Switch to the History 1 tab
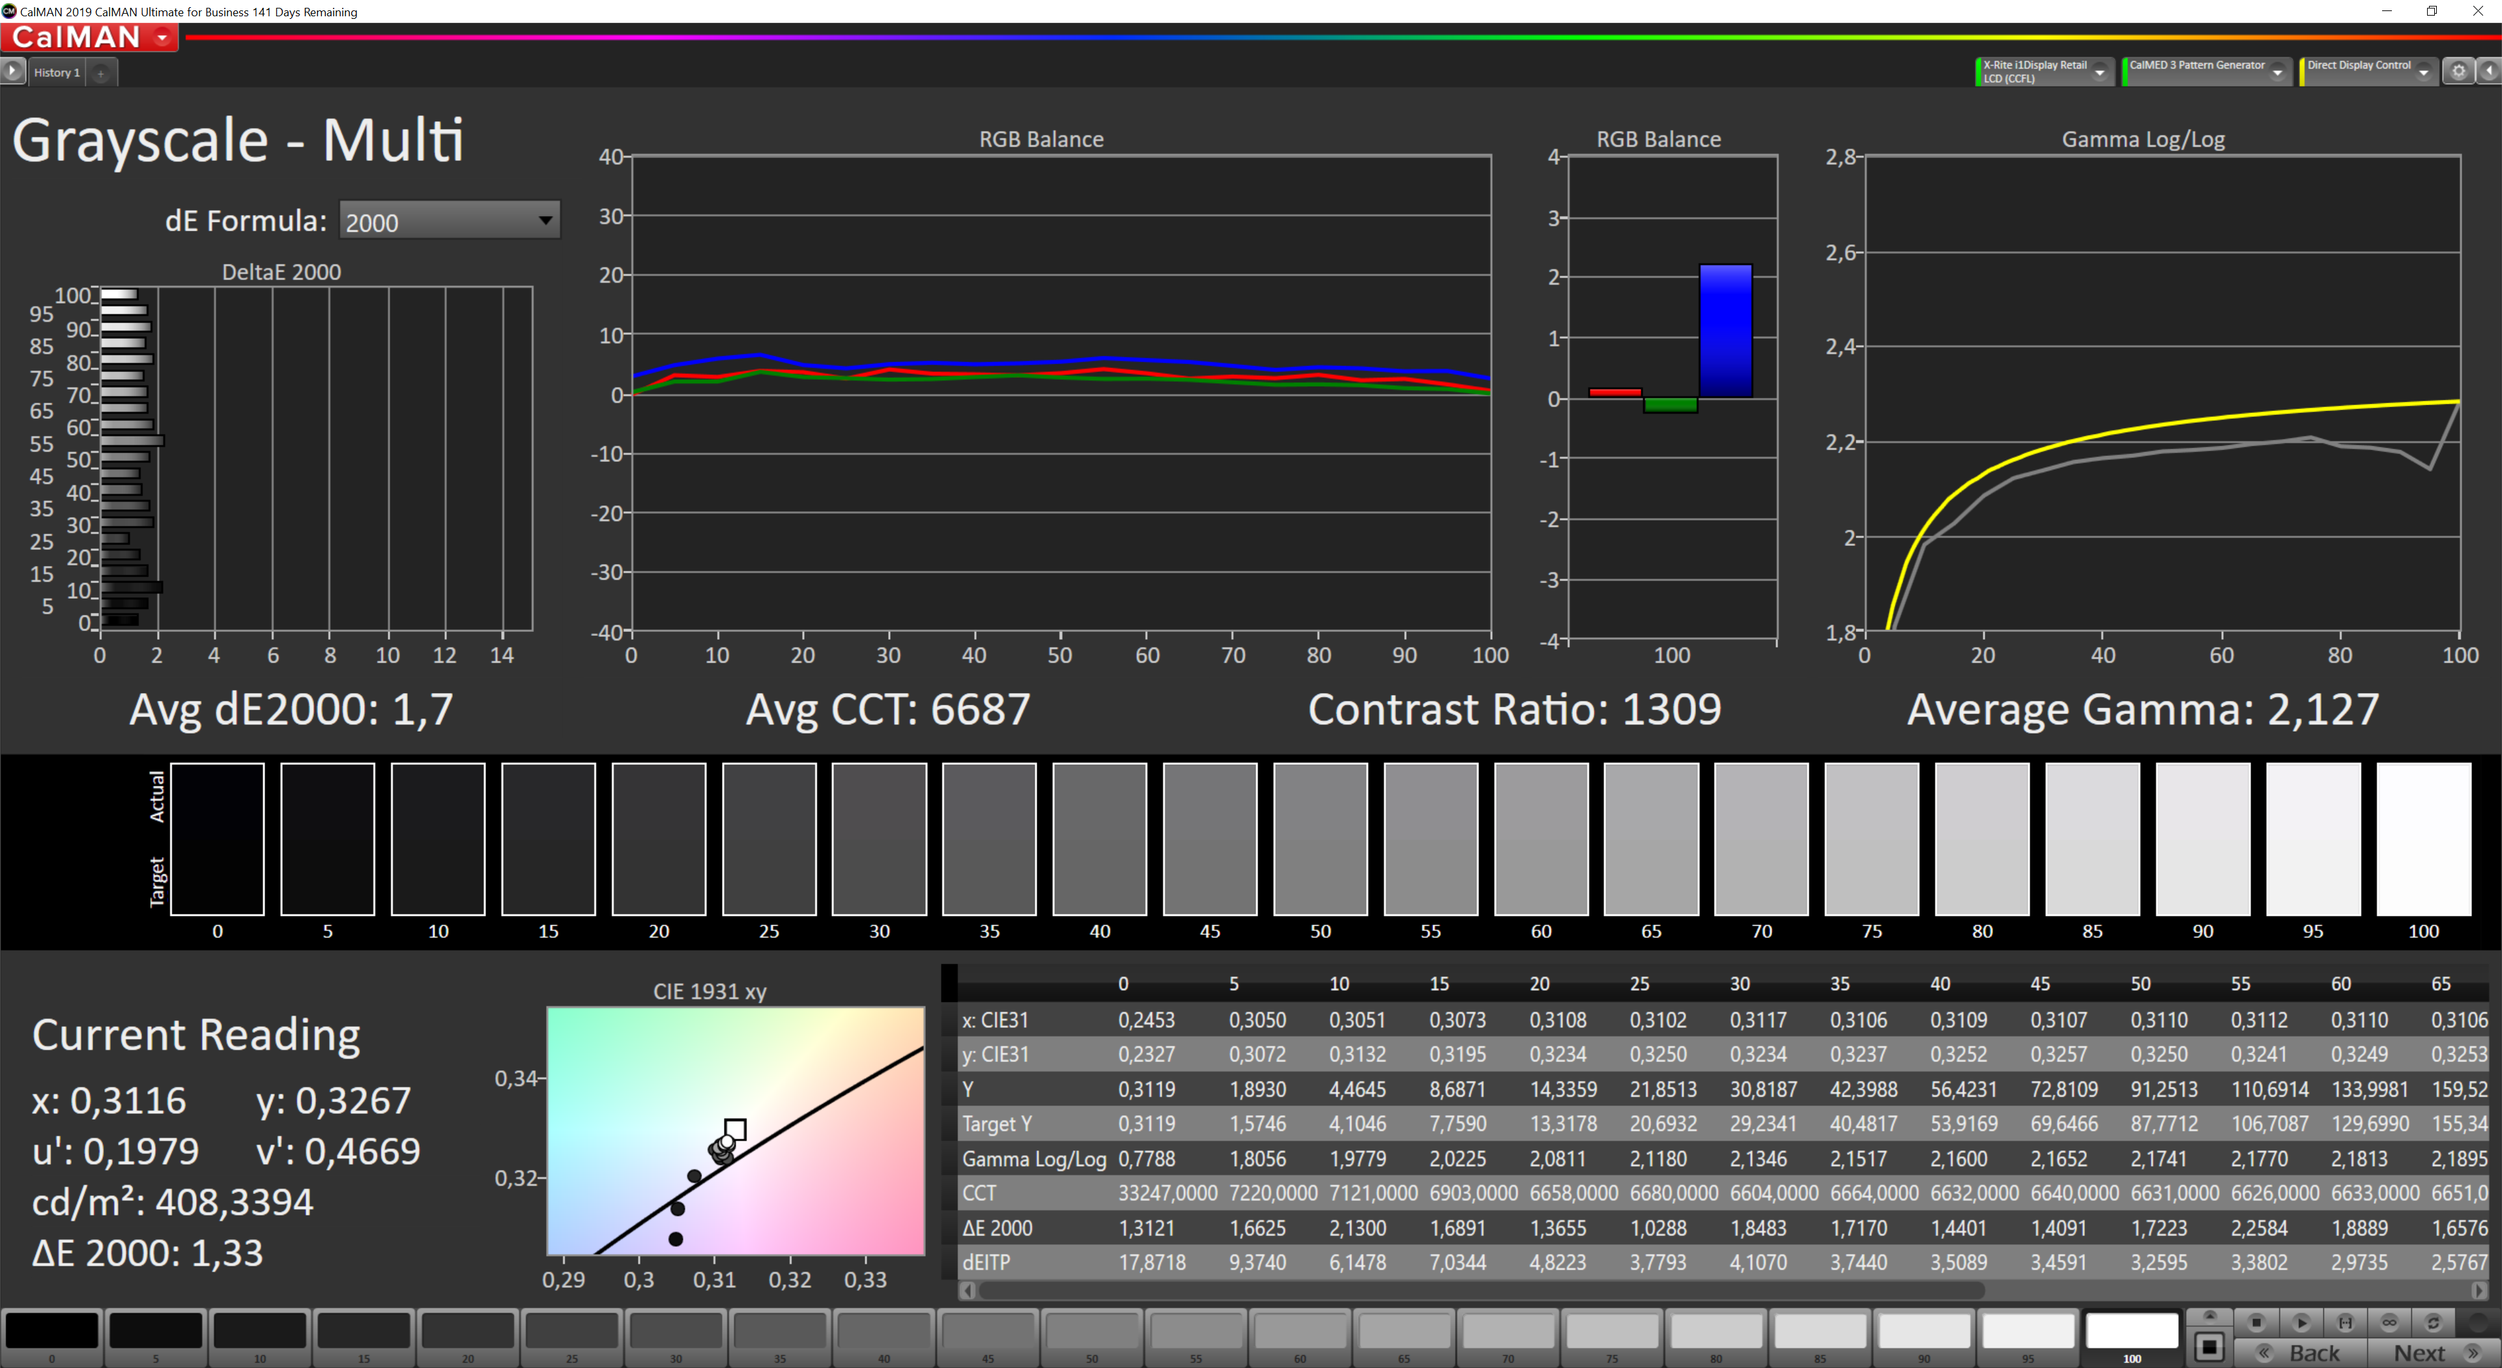2502x1368 pixels. pyautogui.click(x=57, y=73)
